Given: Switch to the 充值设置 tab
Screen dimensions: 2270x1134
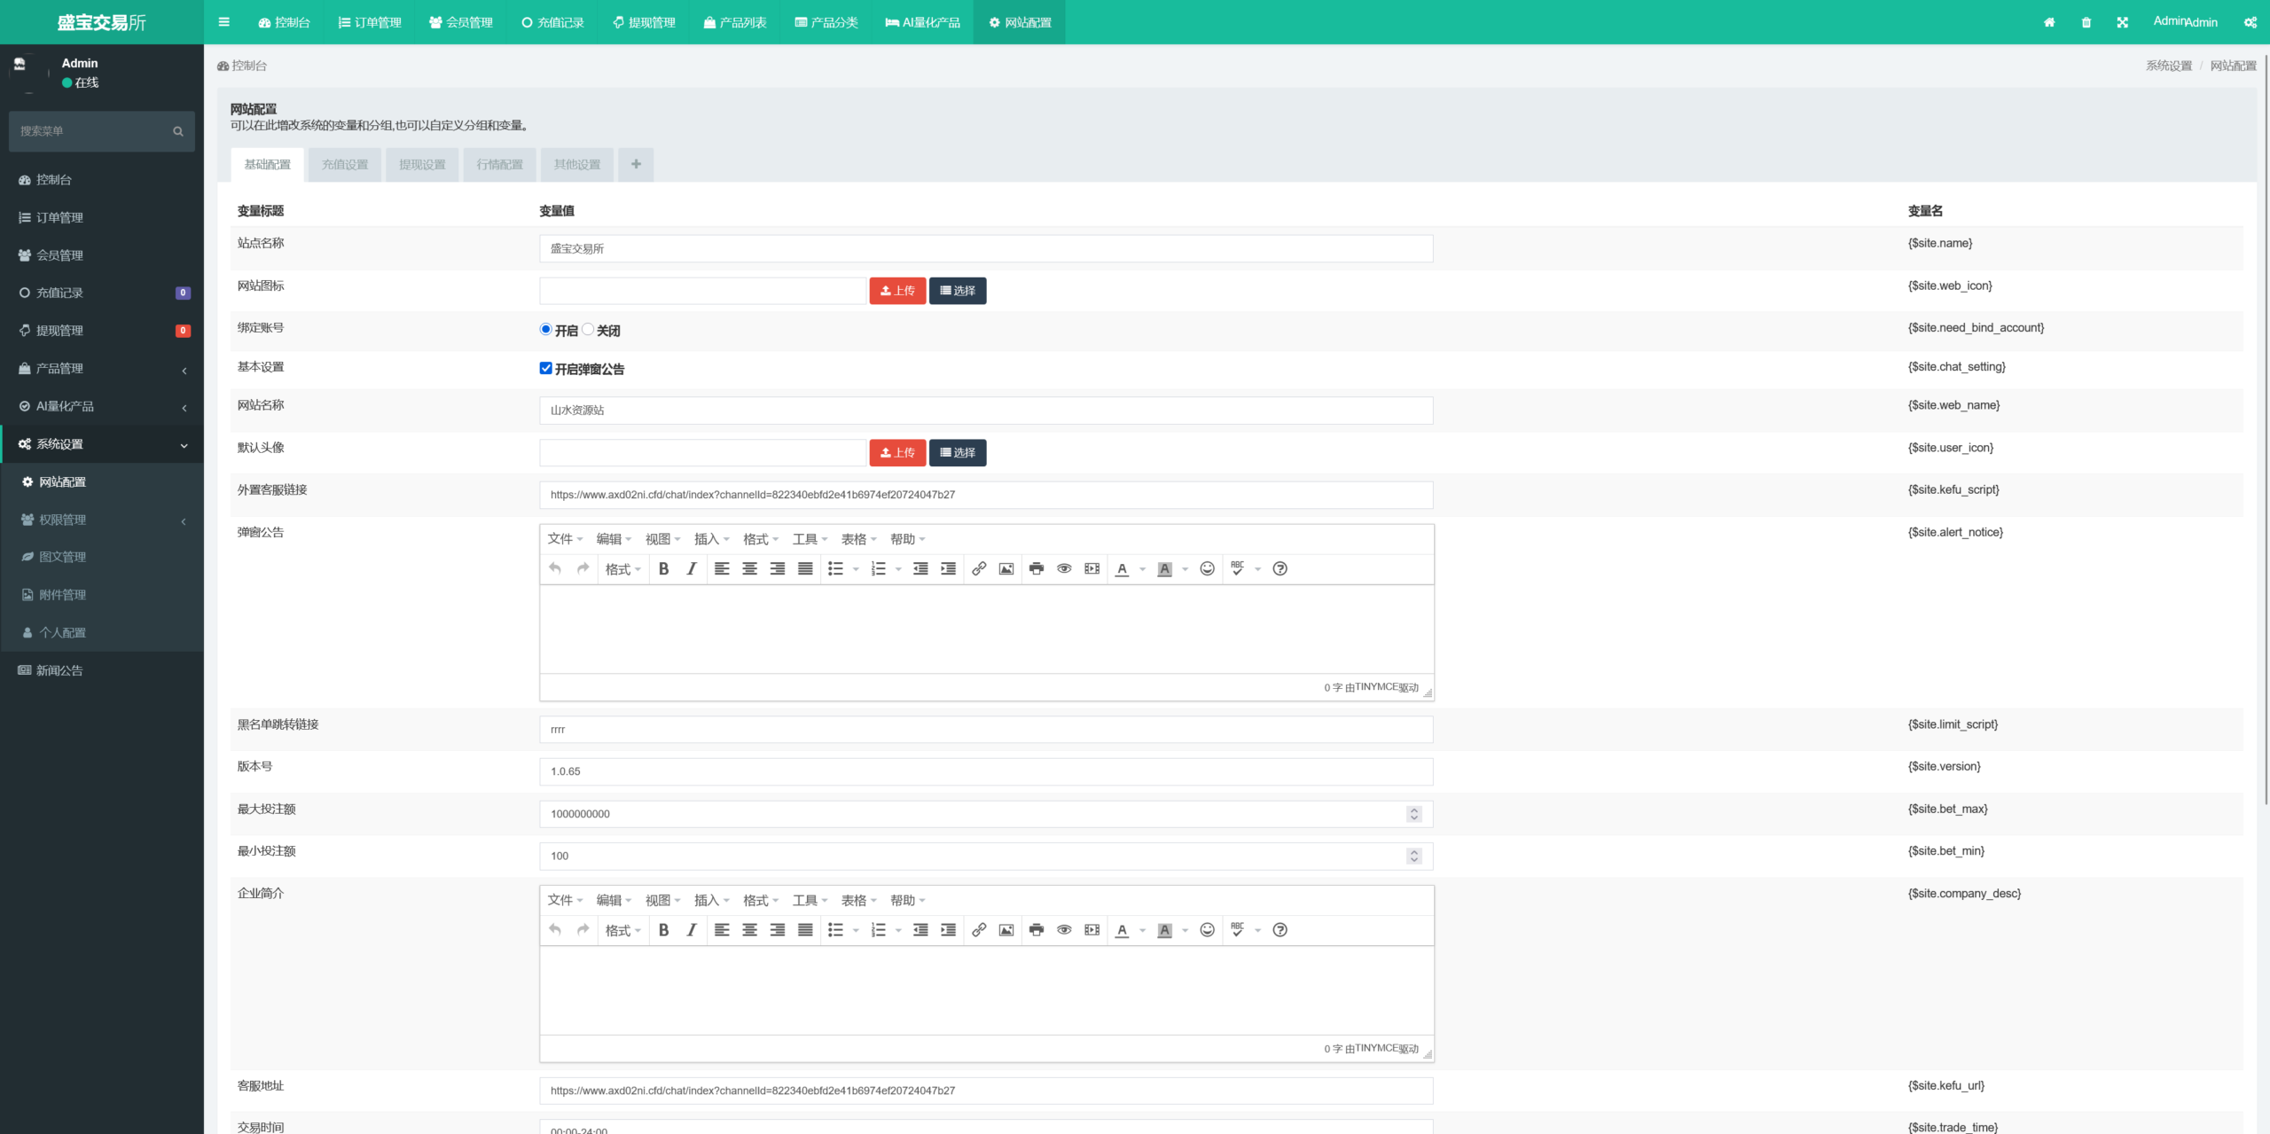Looking at the screenshot, I should click(345, 165).
